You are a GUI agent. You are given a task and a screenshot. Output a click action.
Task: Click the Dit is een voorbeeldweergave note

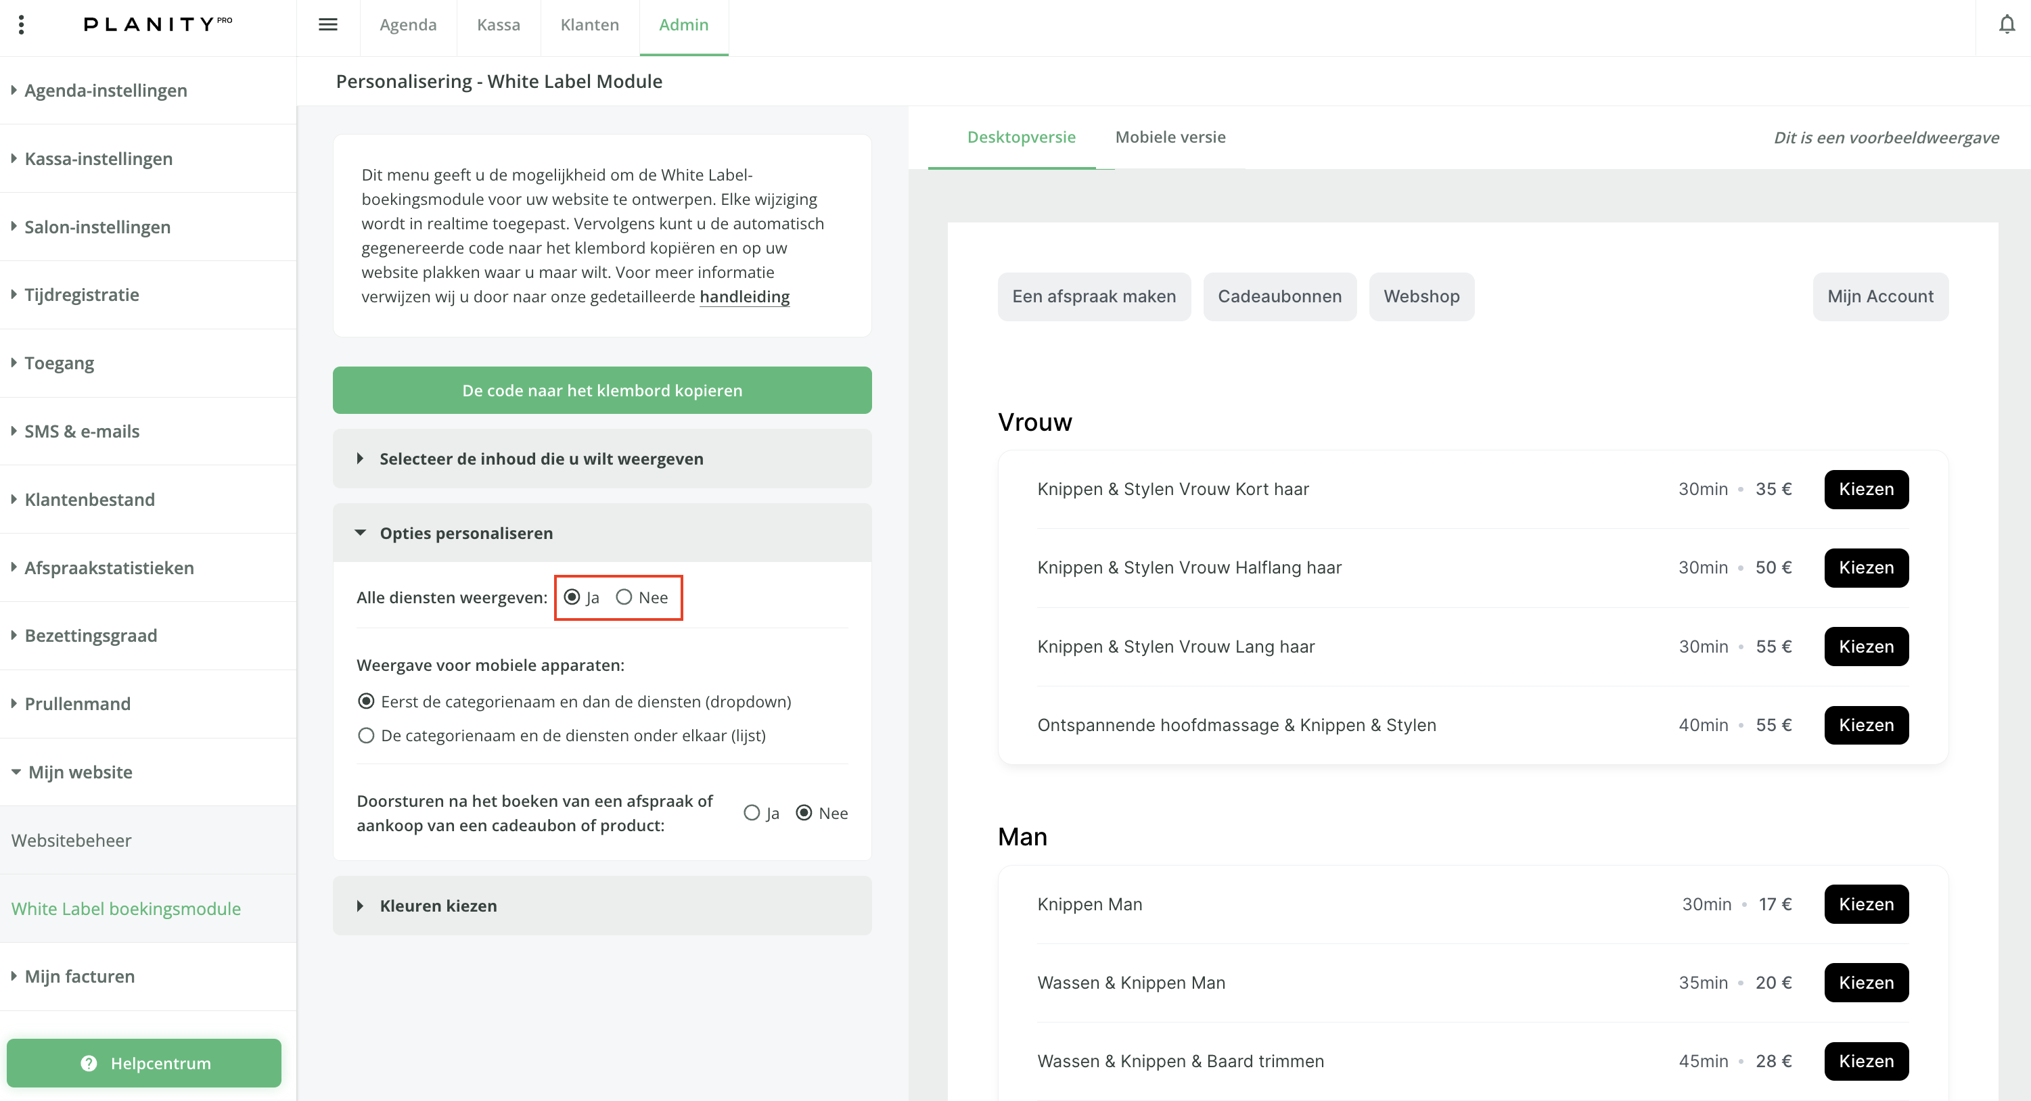coord(1886,138)
